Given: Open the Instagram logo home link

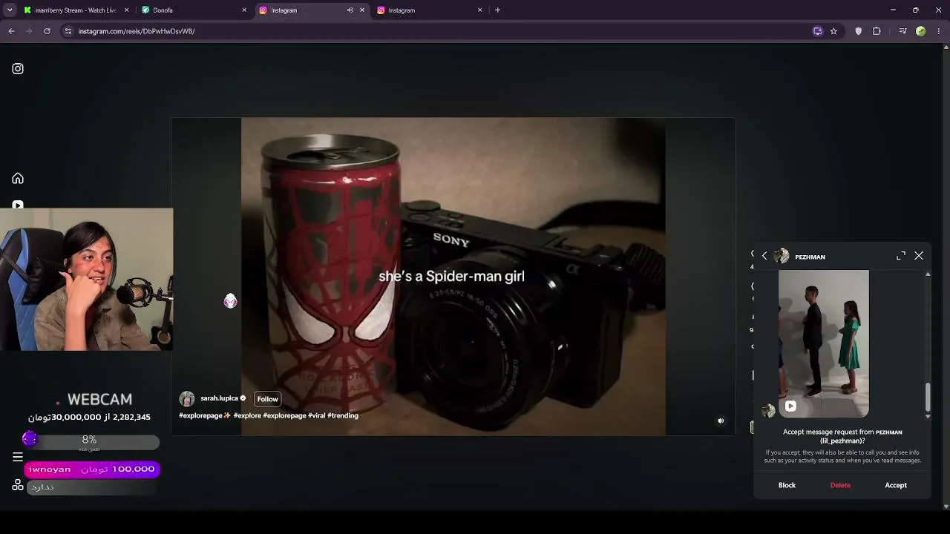Looking at the screenshot, I should click(x=18, y=69).
